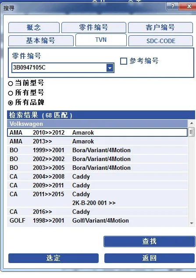The image size is (196, 278).
Task: Select Caddy 2004>>2008 row
Action: click(x=97, y=176)
